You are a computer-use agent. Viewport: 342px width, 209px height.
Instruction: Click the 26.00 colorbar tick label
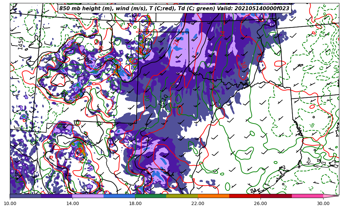click(261, 203)
